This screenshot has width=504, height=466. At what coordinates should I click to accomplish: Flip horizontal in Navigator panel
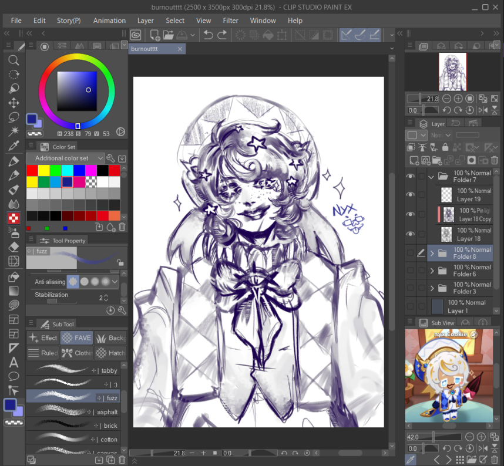tap(483, 110)
